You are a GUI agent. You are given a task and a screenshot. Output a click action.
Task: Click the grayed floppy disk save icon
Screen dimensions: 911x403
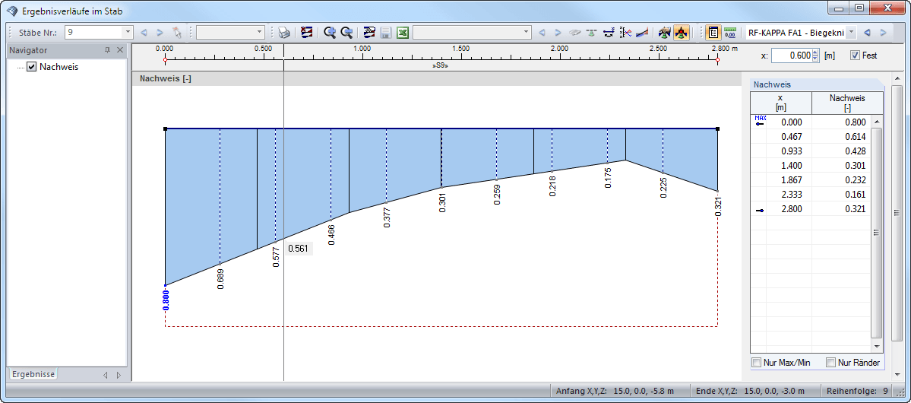[x=385, y=33]
